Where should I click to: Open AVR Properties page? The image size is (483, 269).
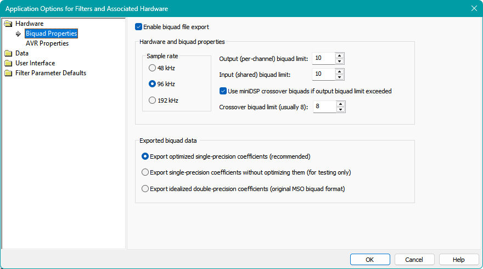point(47,43)
